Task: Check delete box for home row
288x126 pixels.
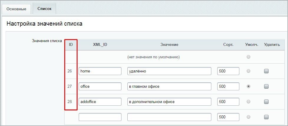Action: point(266,71)
